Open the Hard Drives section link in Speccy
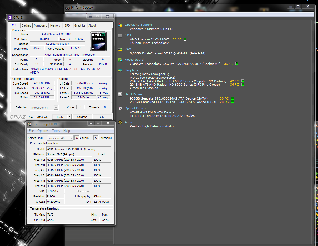The image size is (318, 246). click(x=134, y=94)
